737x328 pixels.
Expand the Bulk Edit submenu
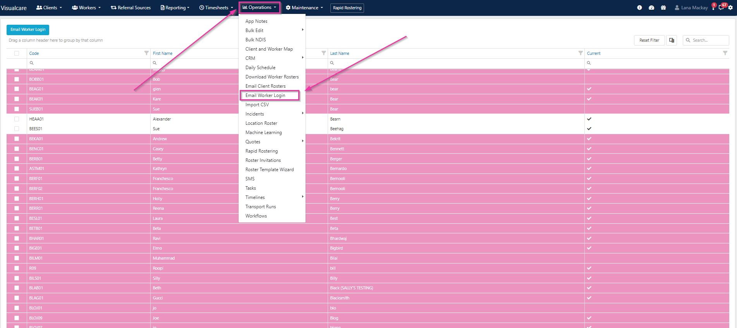pos(272,31)
